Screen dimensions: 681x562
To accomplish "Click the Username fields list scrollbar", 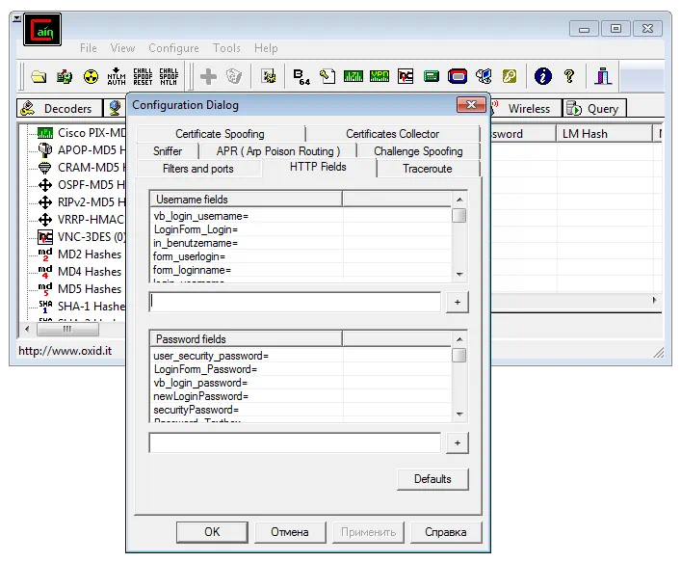I will coord(459,243).
